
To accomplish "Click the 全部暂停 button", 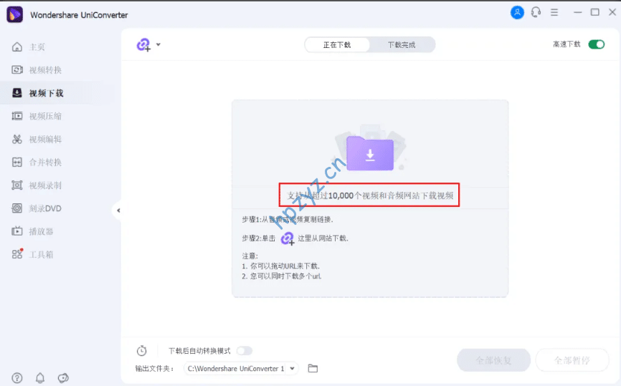I will (572, 360).
